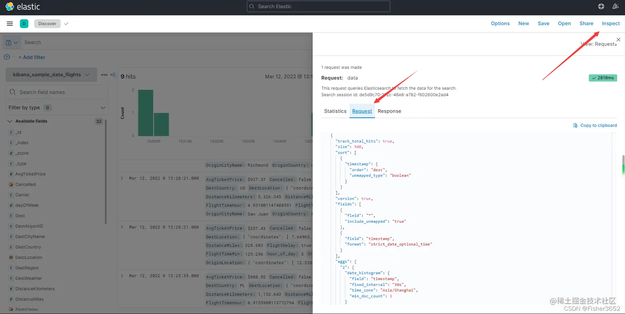625x314 pixels.
Task: Open the View: Requests dropdown
Action: [x=598, y=44]
